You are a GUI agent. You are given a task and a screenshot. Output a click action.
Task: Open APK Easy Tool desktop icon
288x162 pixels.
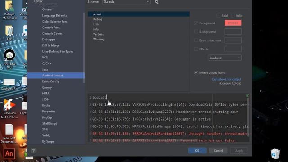[9, 59]
